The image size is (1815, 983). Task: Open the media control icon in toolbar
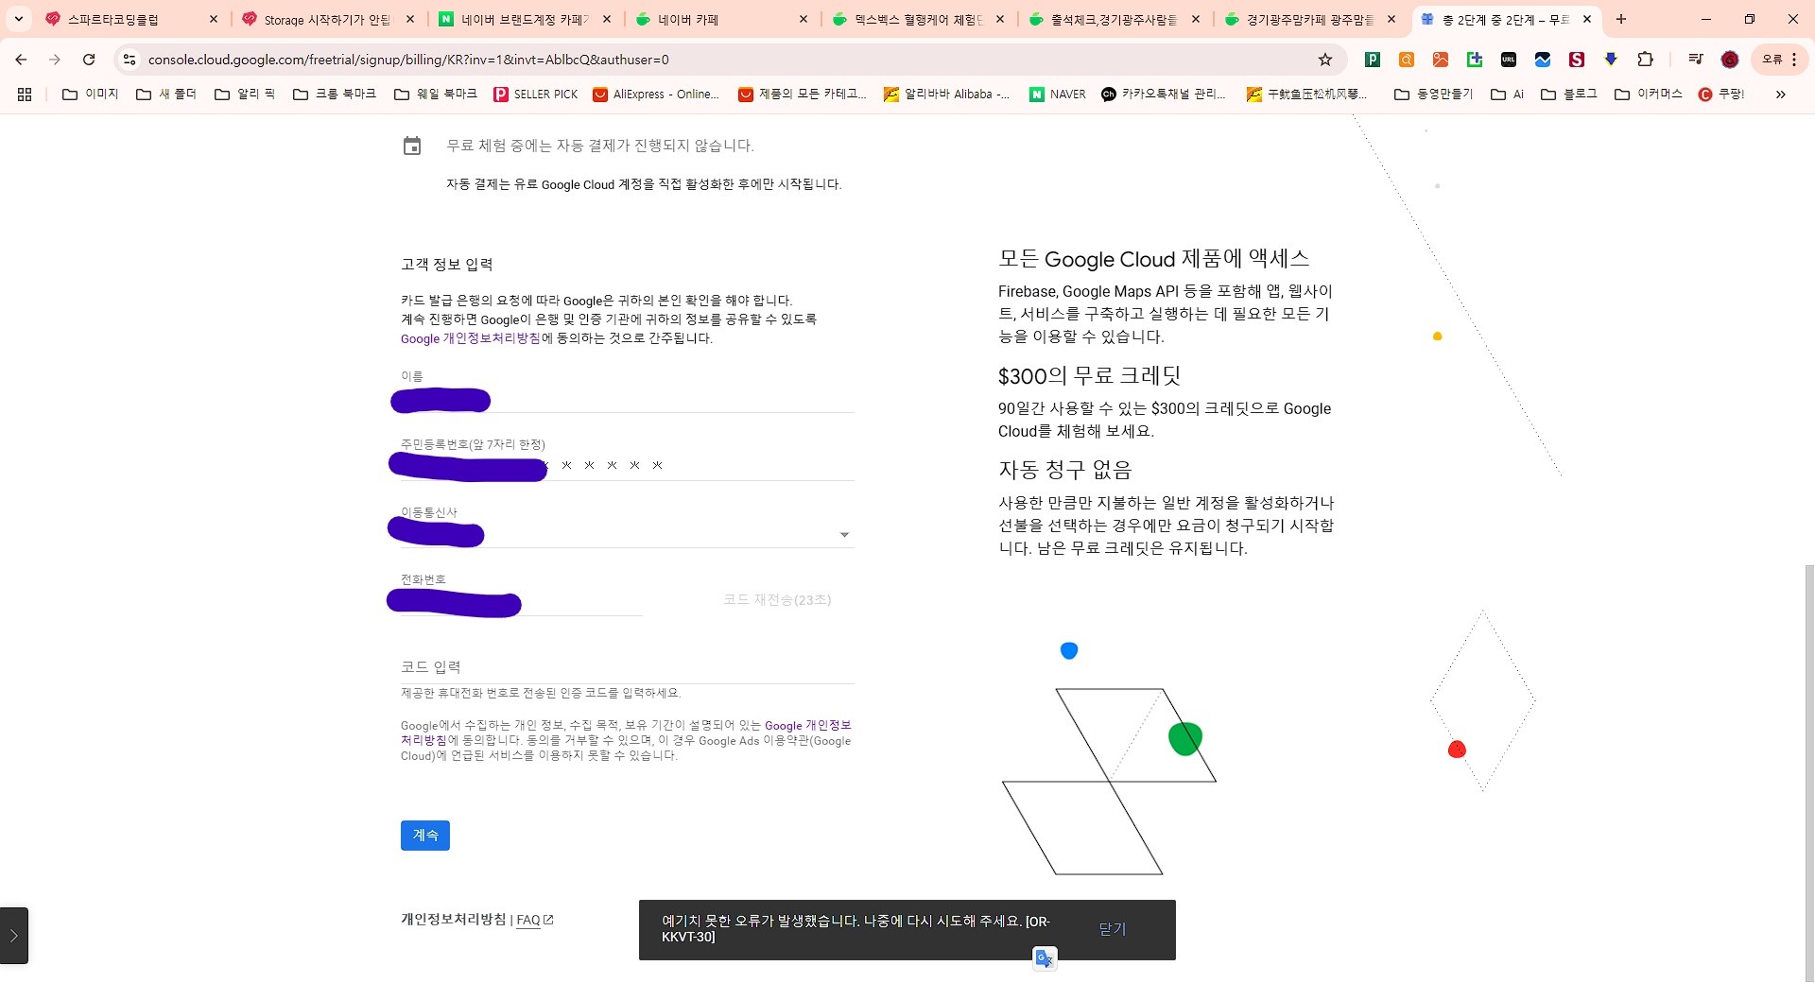coord(1696,60)
